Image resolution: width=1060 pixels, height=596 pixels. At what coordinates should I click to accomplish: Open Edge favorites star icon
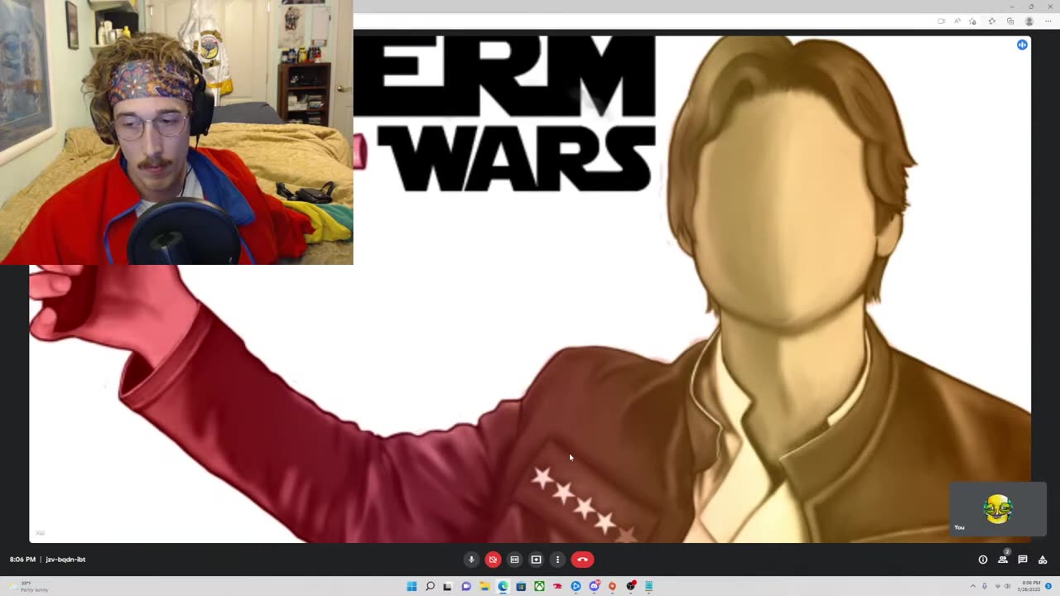(x=992, y=22)
